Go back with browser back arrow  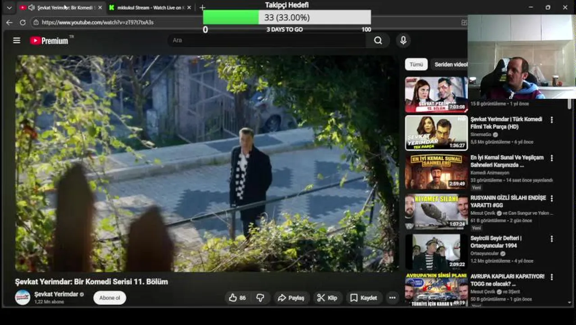[x=9, y=22]
